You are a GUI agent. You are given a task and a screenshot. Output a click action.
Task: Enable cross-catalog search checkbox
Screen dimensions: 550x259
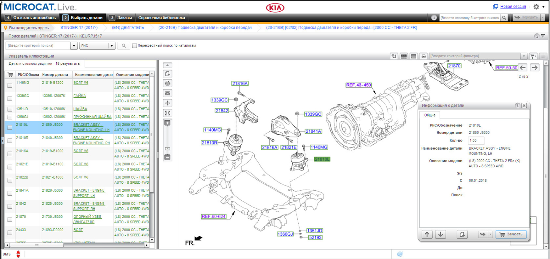(135, 46)
